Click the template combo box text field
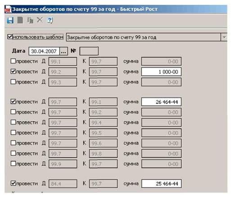The height and width of the screenshot is (197, 234). (144, 37)
